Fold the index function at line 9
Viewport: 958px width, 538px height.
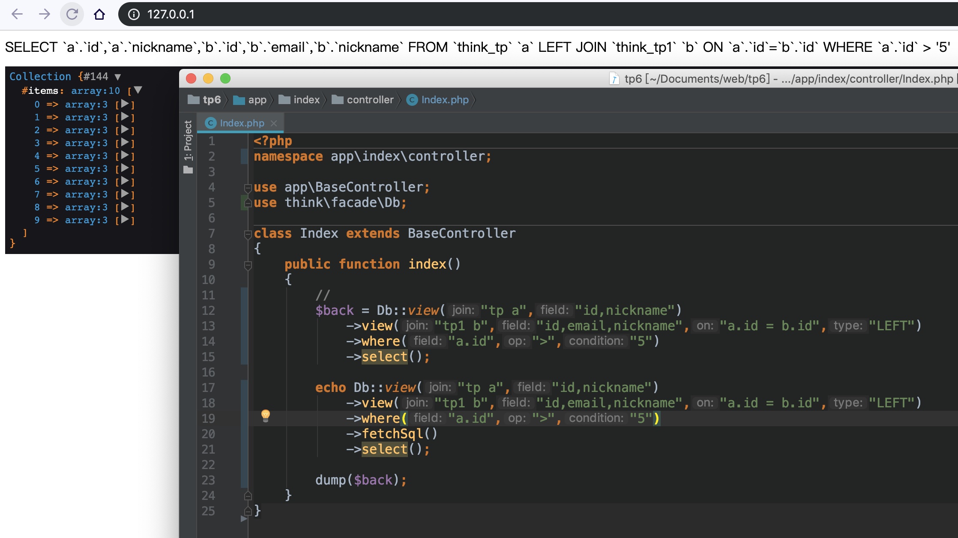(248, 265)
